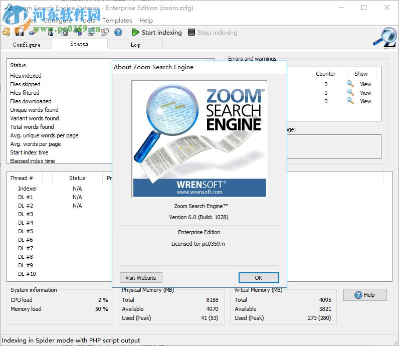
Task: Click the blue question mark toolbar icon
Action: pyautogui.click(x=118, y=32)
